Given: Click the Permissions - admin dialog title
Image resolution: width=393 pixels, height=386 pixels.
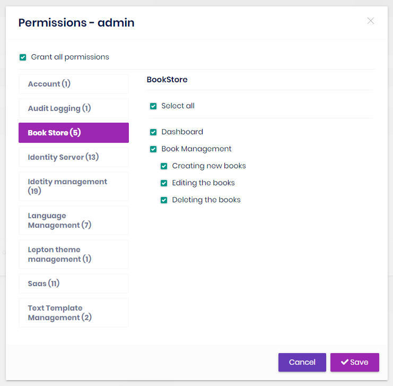Looking at the screenshot, I should click(x=76, y=23).
